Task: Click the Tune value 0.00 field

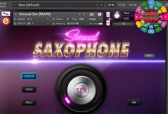Action: pyautogui.click(x=126, y=19)
